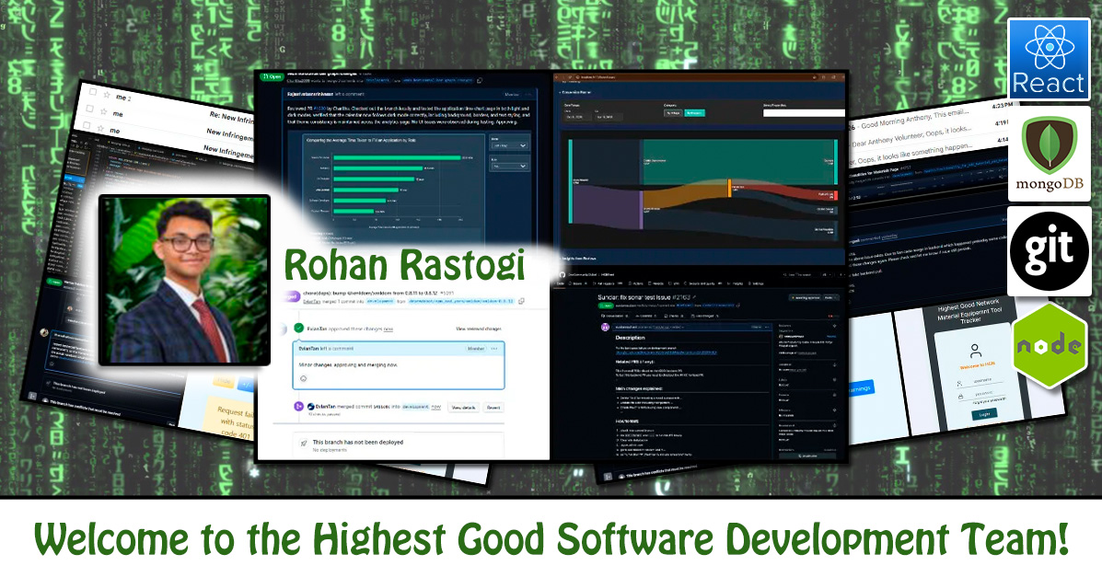Open the Settings tab in the GitHub repo
The image size is (1102, 577).
click(x=758, y=284)
